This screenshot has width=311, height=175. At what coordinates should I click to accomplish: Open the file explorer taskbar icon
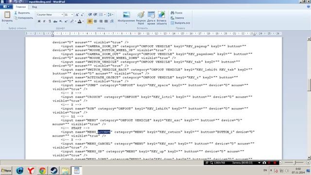tap(65, 171)
